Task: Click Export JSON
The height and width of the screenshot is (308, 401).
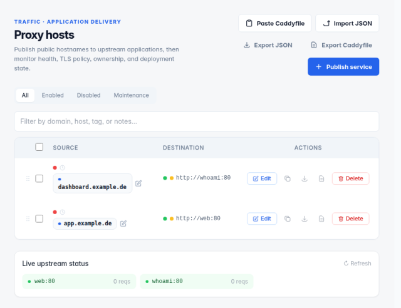Action: 268,45
